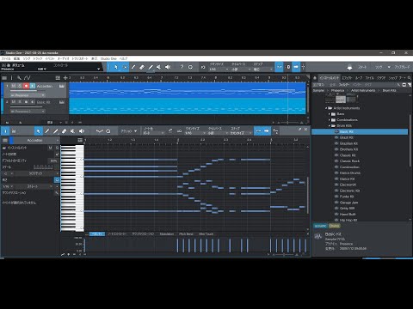
Task: Select the Eraser tool in the piano editor
Action: (65, 131)
